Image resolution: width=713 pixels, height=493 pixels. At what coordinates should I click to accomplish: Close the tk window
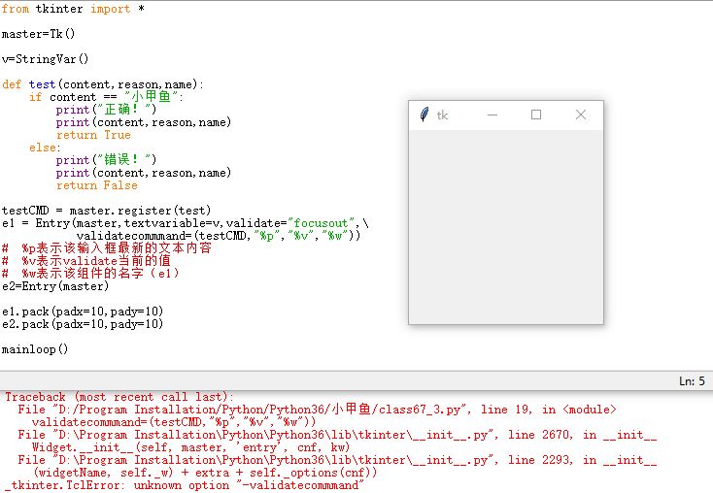(581, 115)
